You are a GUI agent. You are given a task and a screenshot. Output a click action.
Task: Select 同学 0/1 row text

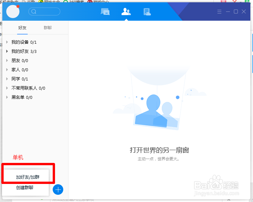pos(20,79)
